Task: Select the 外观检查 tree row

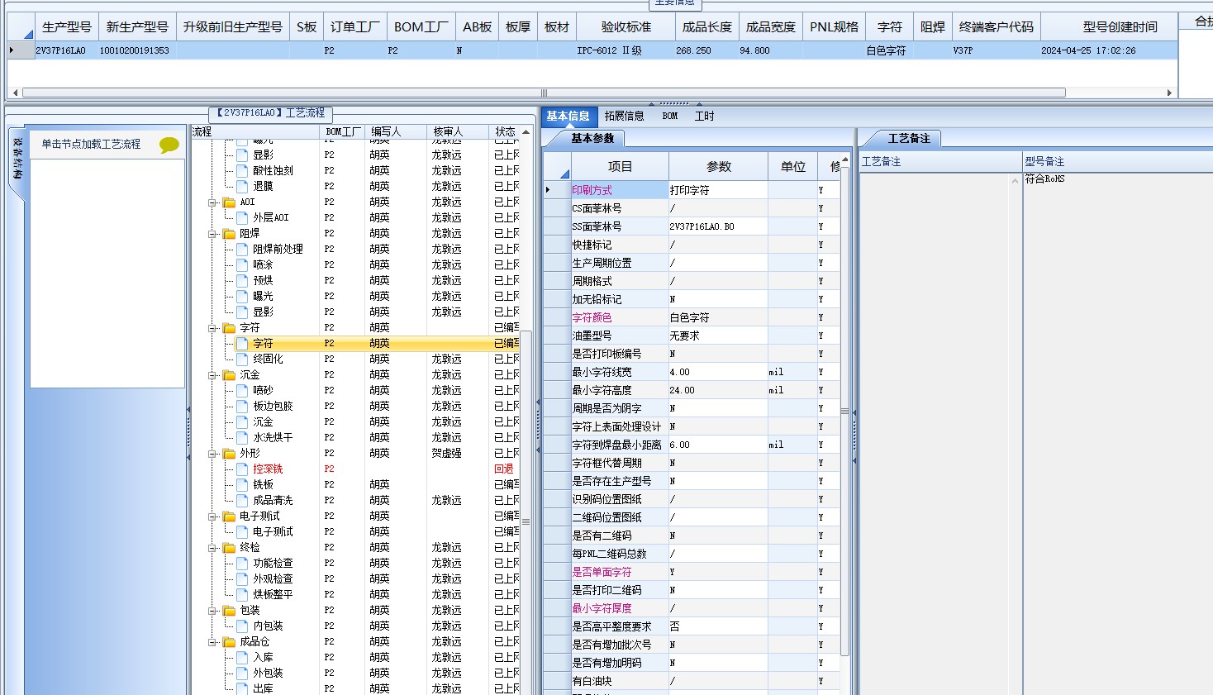Action: point(355,579)
